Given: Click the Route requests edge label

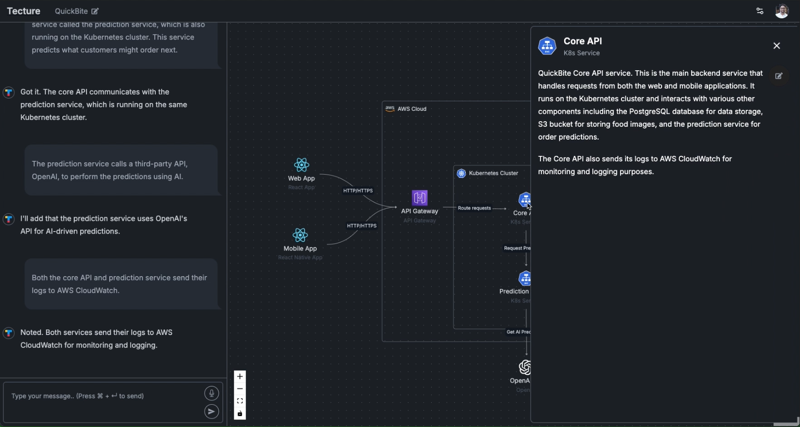Looking at the screenshot, I should [x=474, y=208].
